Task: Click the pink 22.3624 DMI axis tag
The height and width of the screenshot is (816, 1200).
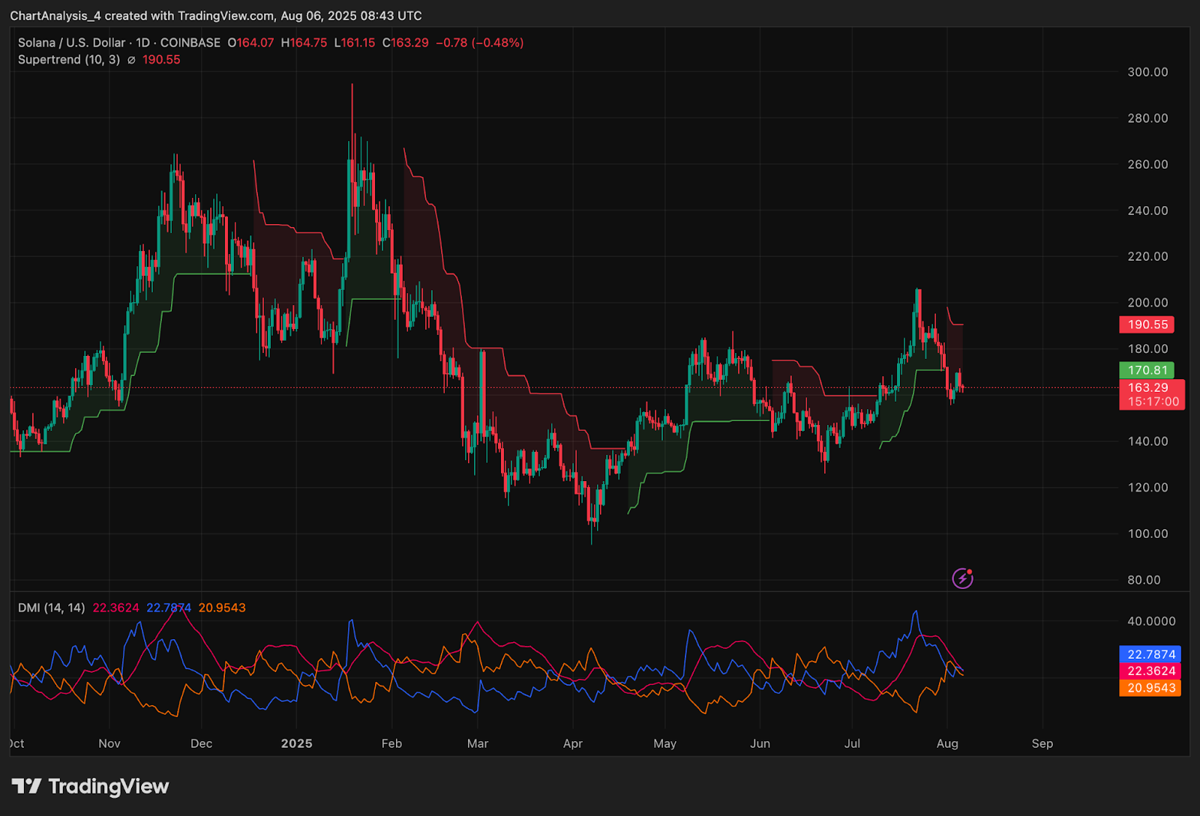Action: pyautogui.click(x=1150, y=671)
